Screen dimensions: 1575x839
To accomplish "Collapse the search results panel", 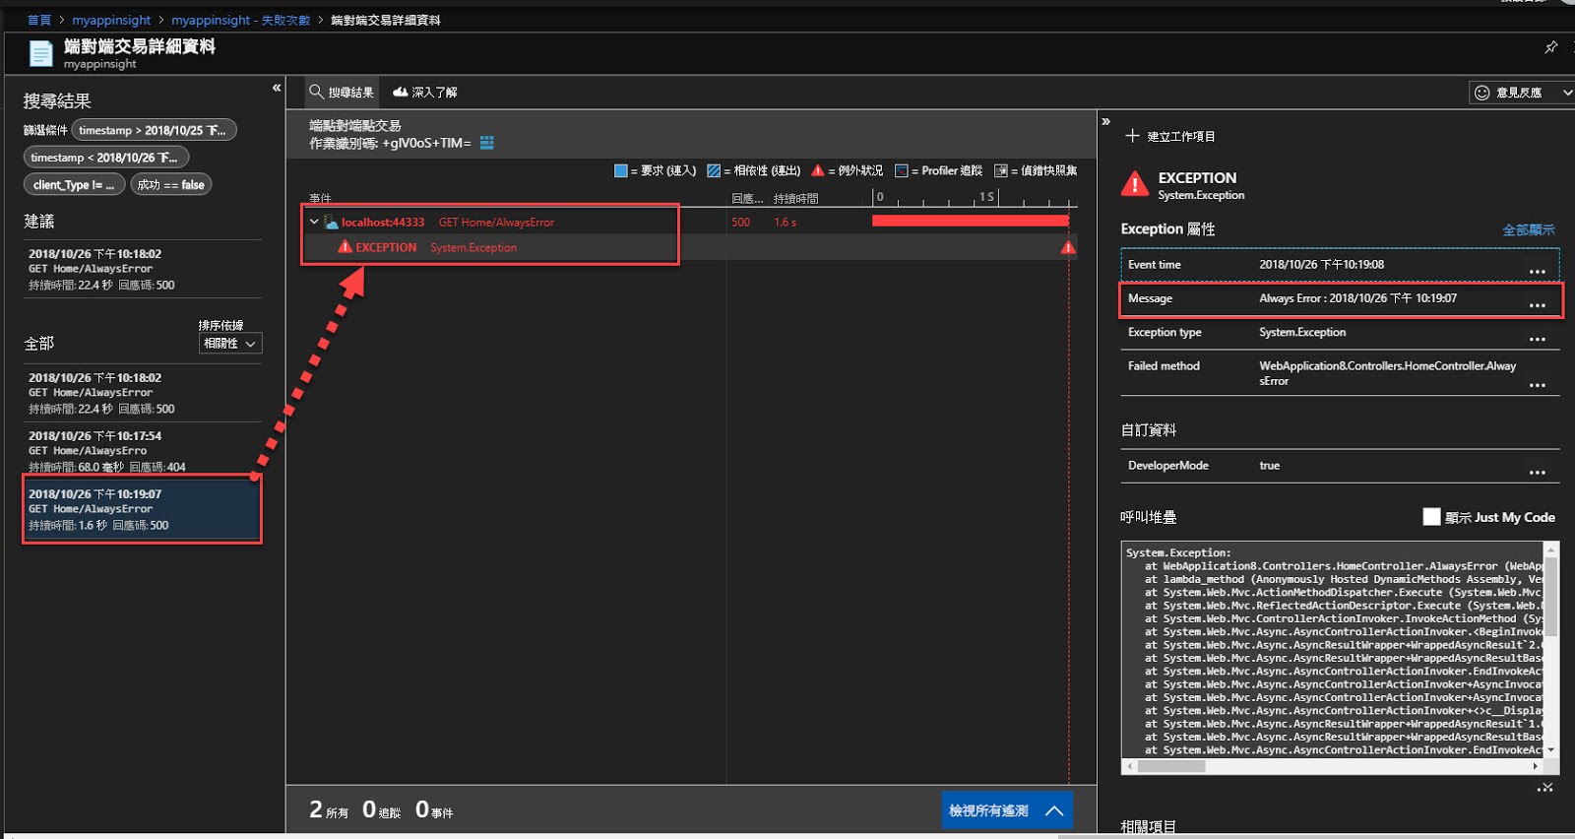I will (x=277, y=88).
